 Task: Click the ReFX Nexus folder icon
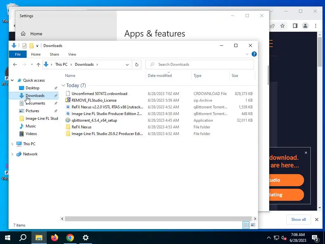click(x=68, y=127)
